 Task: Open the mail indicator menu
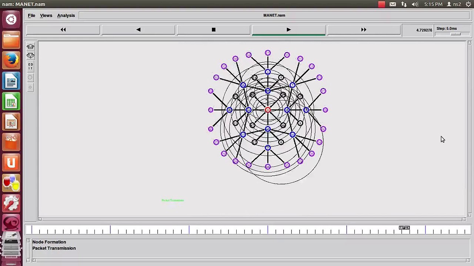pyautogui.click(x=393, y=4)
